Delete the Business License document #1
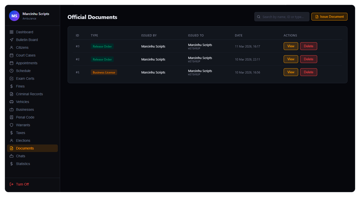362x197 pixels. pos(308,72)
